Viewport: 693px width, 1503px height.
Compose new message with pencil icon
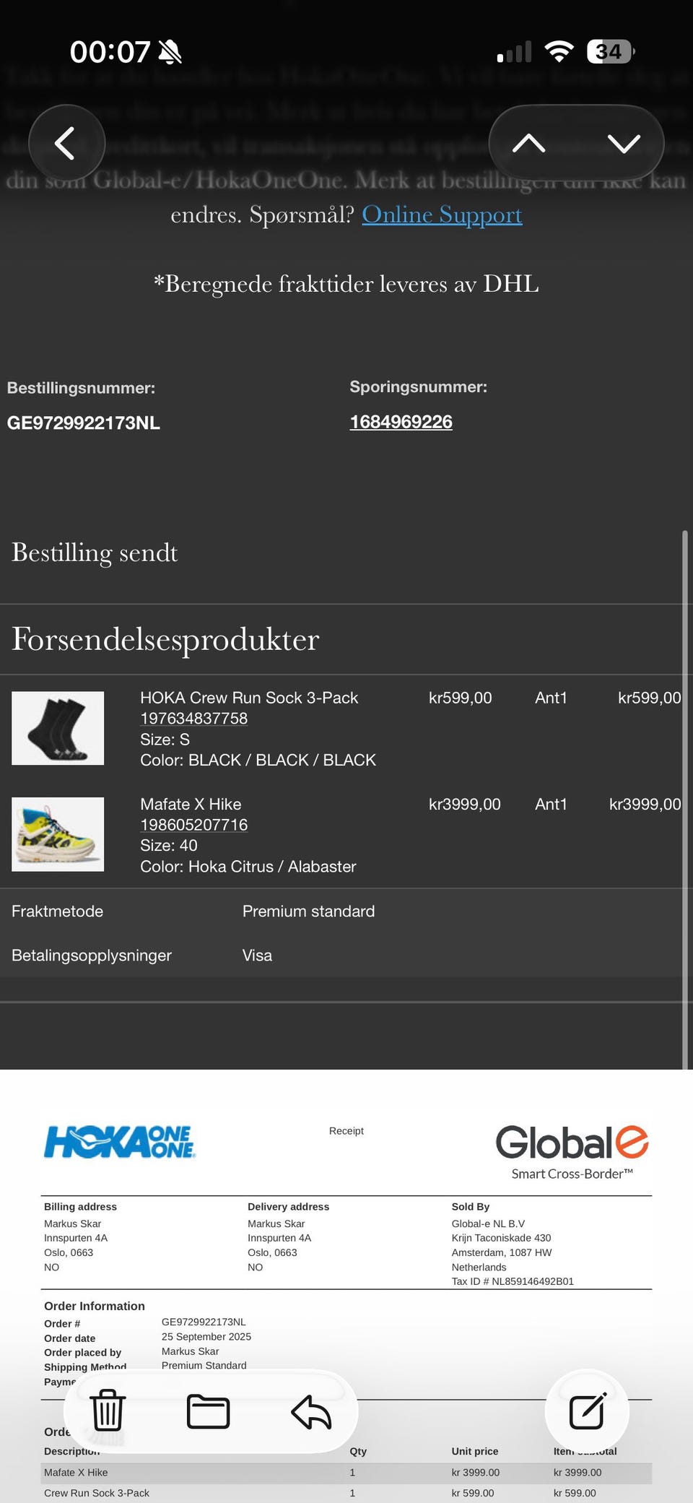pos(587,1411)
